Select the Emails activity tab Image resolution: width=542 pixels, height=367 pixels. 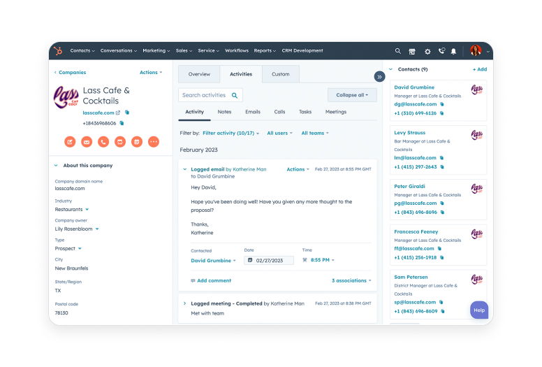[253, 112]
